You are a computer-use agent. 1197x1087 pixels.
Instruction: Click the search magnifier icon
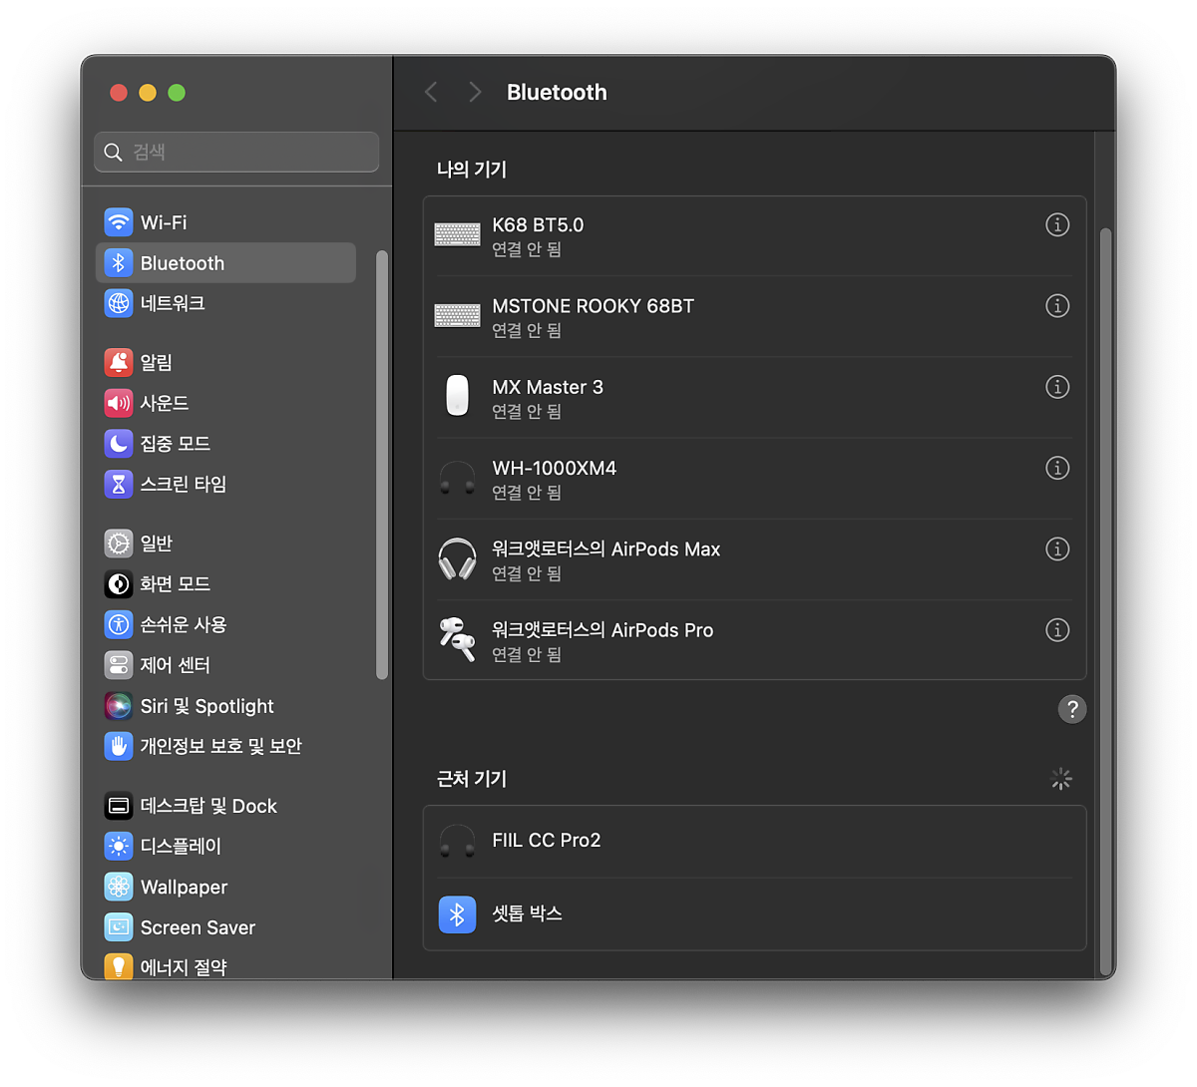[x=114, y=152]
